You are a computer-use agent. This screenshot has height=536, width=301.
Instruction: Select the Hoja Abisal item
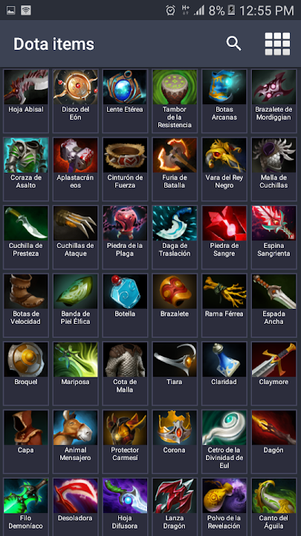26,100
